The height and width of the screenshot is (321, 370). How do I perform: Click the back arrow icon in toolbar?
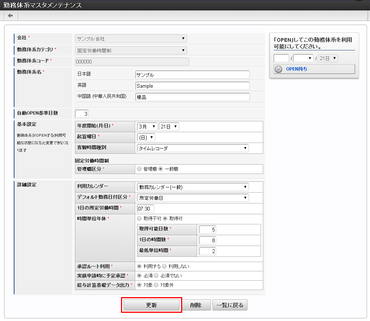tap(10, 16)
